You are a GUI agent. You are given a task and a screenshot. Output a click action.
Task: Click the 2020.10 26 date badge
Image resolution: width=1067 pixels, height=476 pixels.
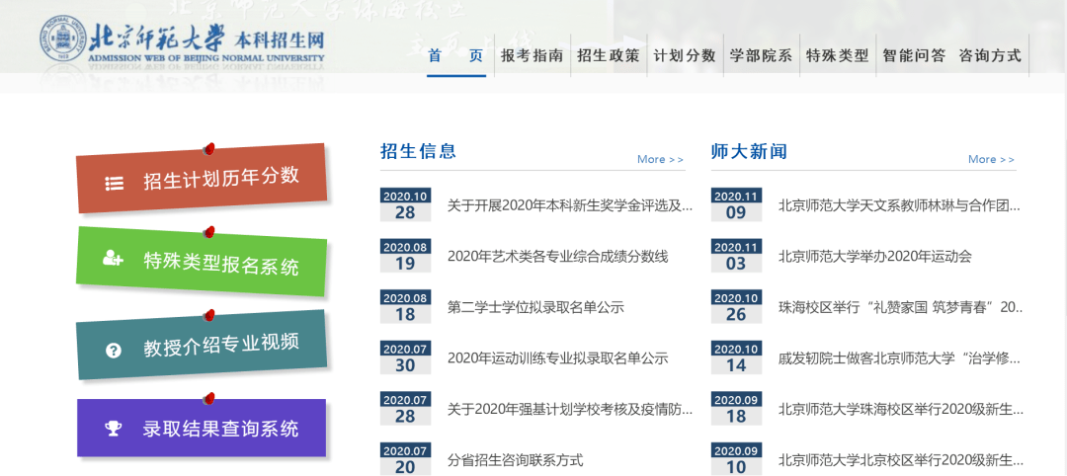[736, 307]
